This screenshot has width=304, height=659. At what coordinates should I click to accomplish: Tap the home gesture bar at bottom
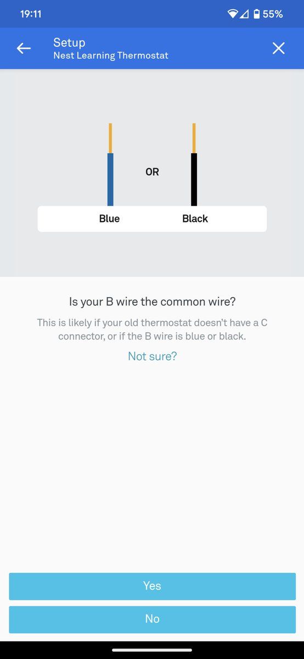click(152, 650)
